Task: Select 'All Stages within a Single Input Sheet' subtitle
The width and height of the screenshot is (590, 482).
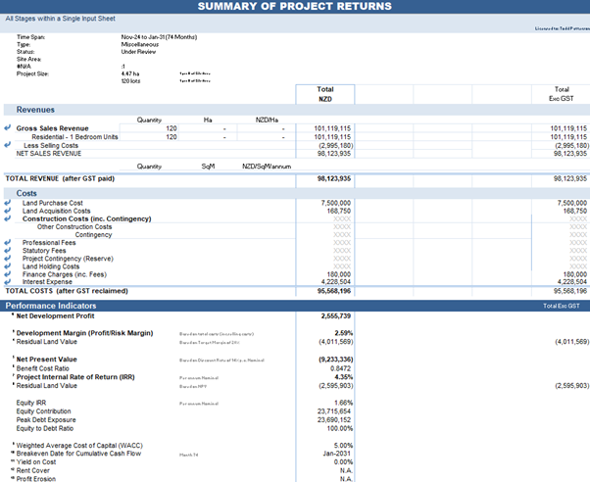Action: pyautogui.click(x=60, y=19)
